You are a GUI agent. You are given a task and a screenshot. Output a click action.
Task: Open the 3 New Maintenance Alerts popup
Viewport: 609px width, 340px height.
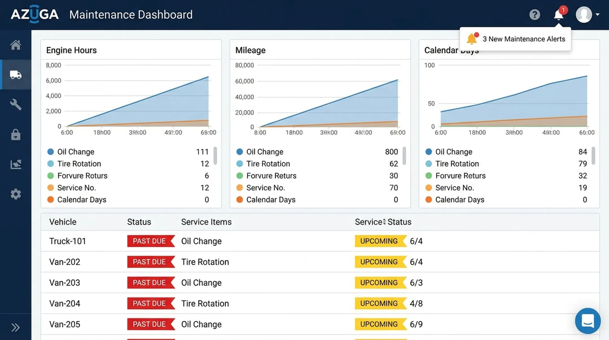pyautogui.click(x=515, y=39)
